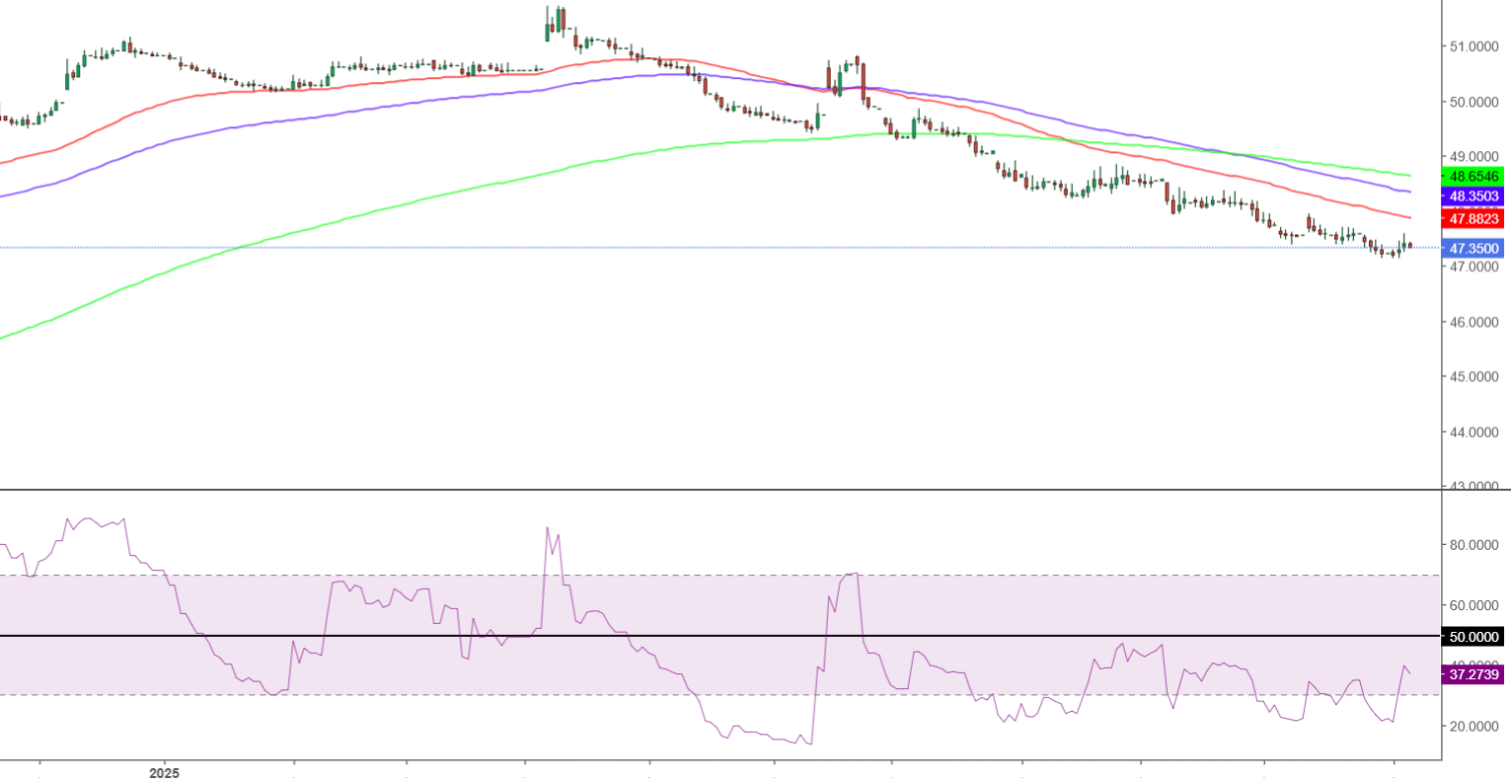Viewport: 1511px width, 782px height.
Task: Click the 80.0000 RSI axis label
Action: tap(1473, 545)
